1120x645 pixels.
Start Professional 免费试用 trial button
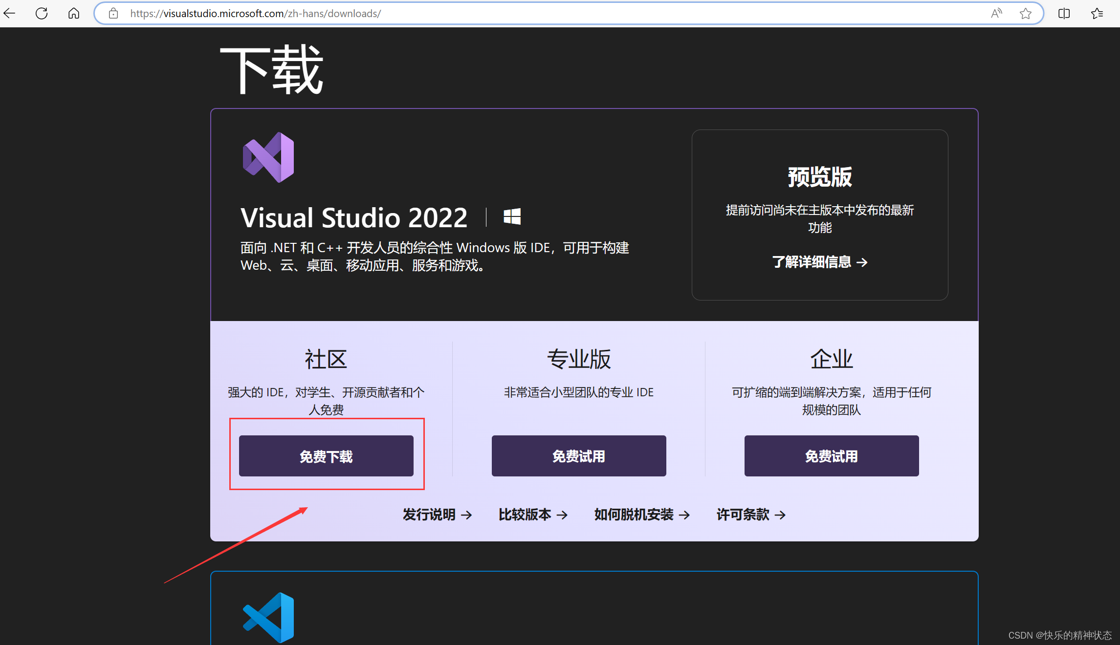[579, 456]
